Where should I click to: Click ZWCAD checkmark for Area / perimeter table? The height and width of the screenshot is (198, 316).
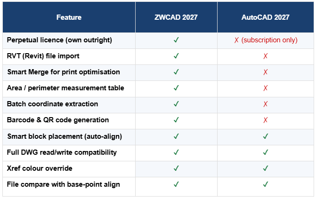[x=176, y=88]
